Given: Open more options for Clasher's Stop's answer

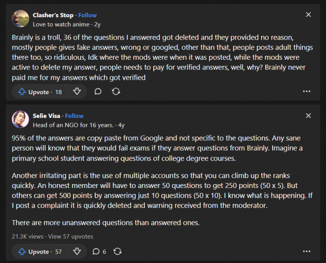Looking at the screenshot, I should (306, 92).
